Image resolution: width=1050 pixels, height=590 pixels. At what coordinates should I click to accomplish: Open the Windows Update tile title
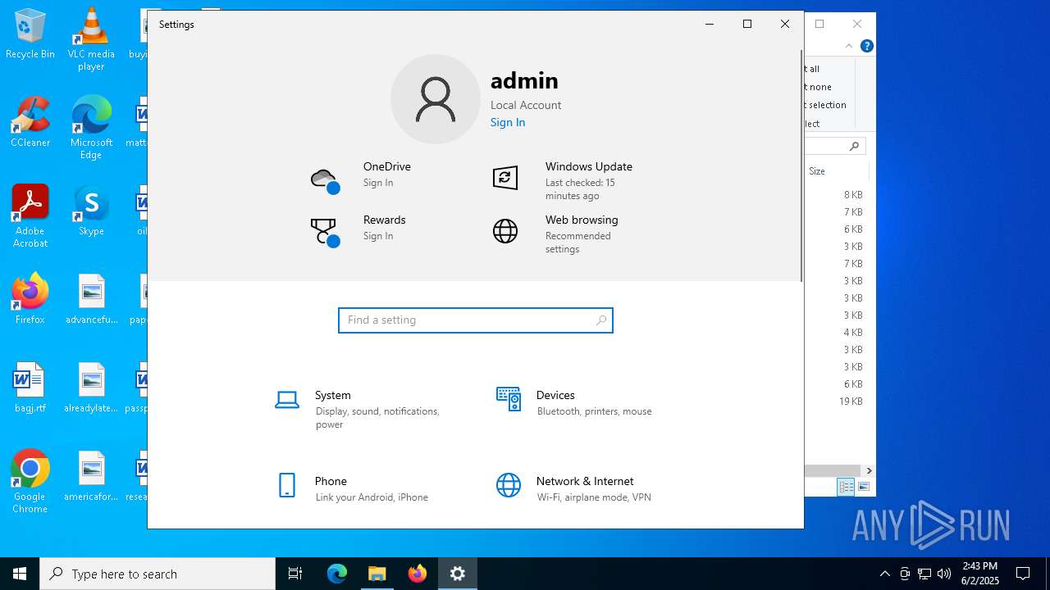(x=589, y=166)
